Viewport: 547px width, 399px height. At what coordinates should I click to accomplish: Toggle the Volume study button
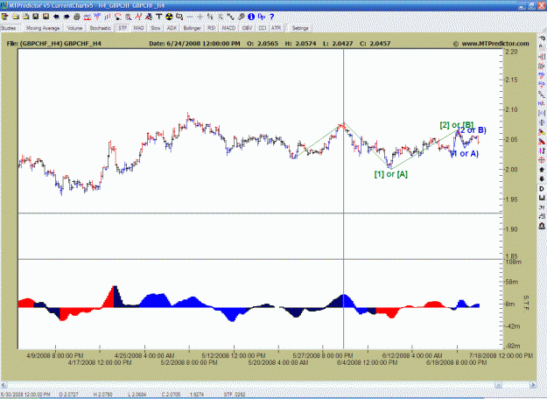pyautogui.click(x=74, y=28)
